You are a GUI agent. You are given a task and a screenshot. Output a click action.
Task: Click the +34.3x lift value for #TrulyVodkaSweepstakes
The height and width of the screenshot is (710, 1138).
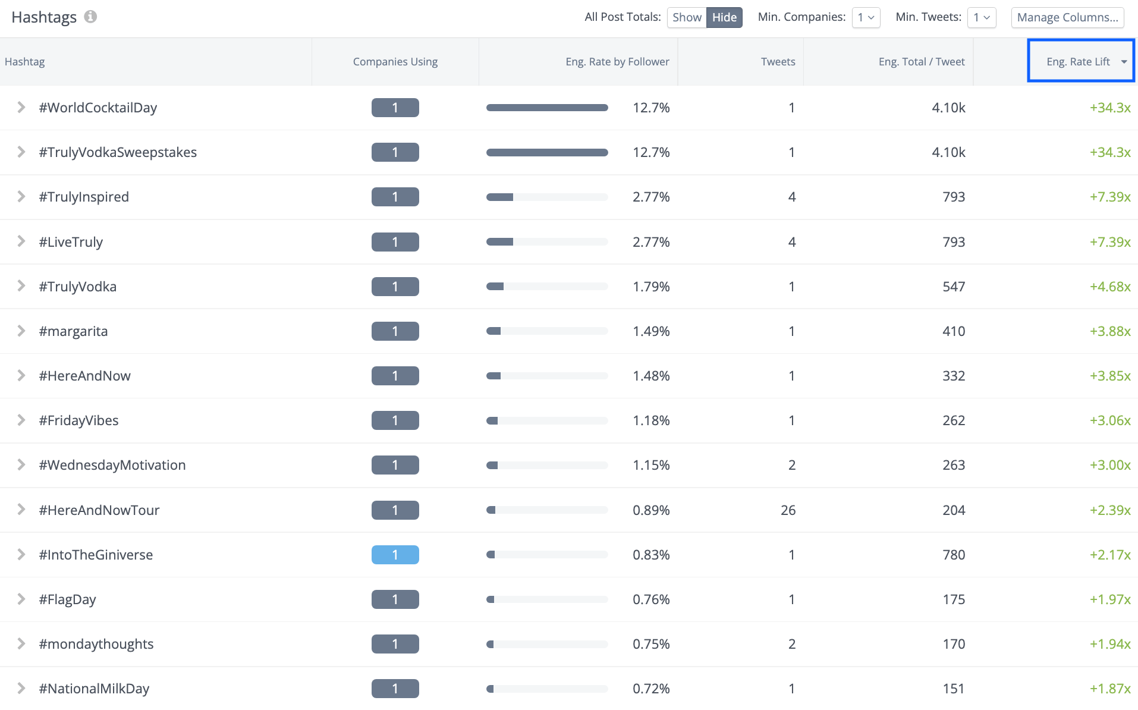click(1110, 152)
